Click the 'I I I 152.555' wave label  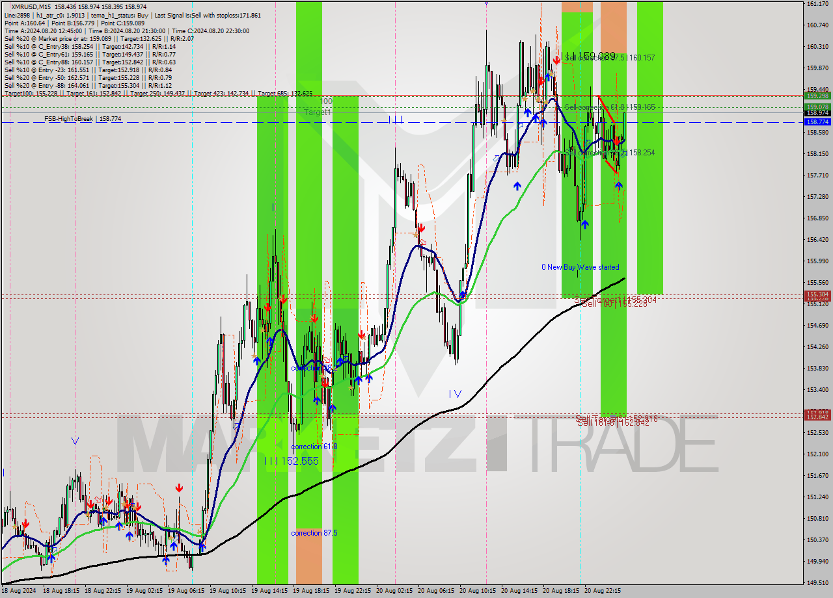[x=291, y=461]
